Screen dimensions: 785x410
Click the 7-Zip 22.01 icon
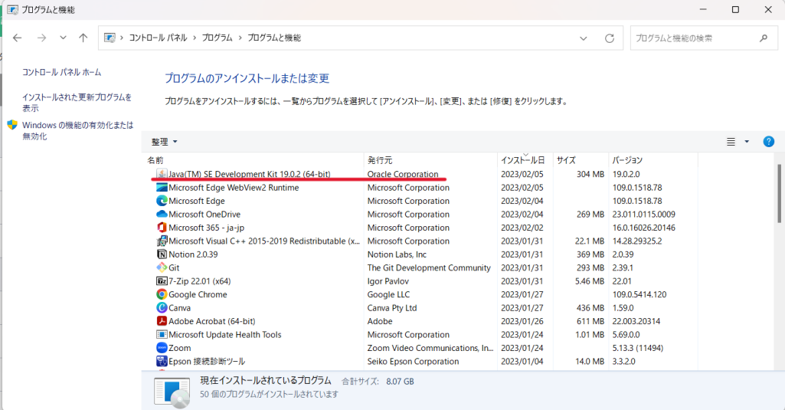(x=162, y=281)
